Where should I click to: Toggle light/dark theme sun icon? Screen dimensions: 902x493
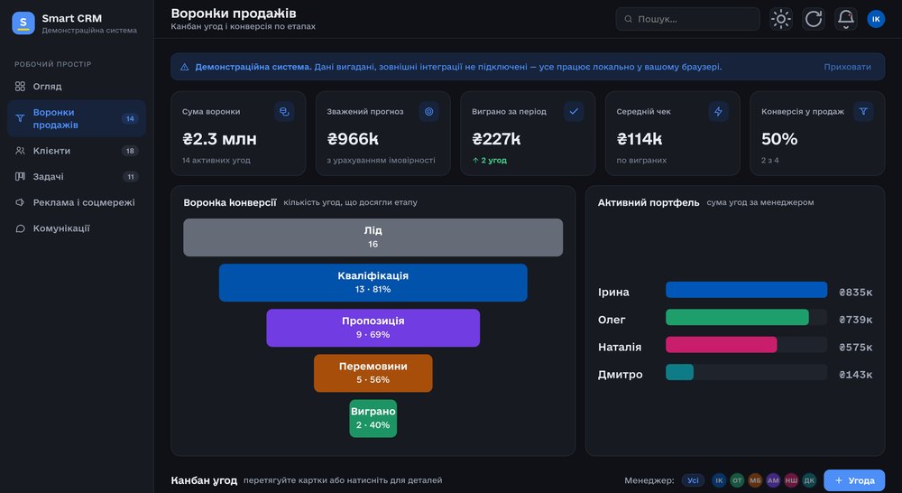pyautogui.click(x=780, y=19)
